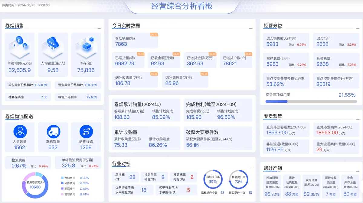This screenshot has height=203, width=363.
Task: Open the 已送货量 6982.79 card
Action: click(128, 60)
